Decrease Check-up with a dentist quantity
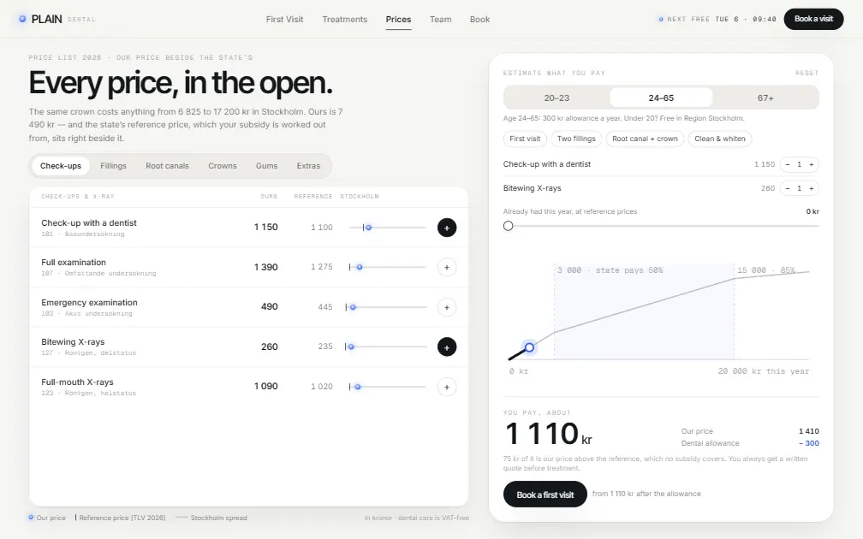 [788, 164]
